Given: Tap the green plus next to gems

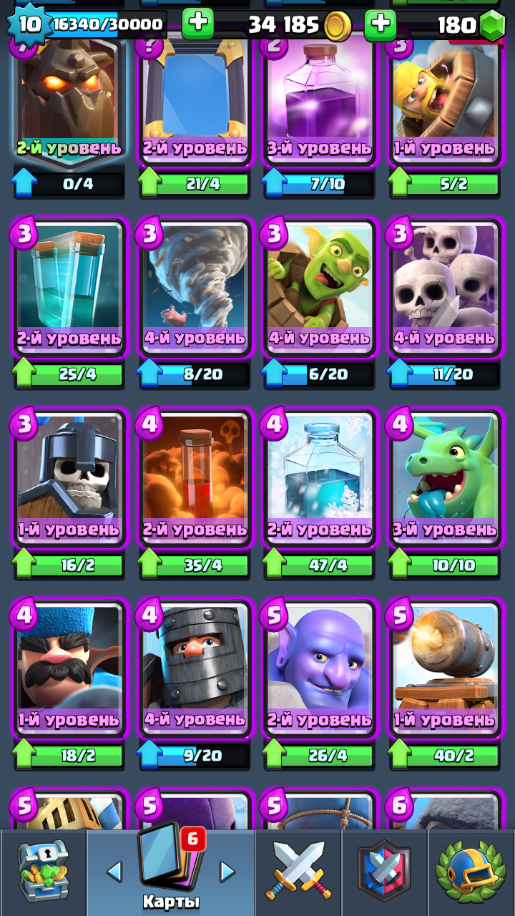Looking at the screenshot, I should pyautogui.click(x=381, y=24).
